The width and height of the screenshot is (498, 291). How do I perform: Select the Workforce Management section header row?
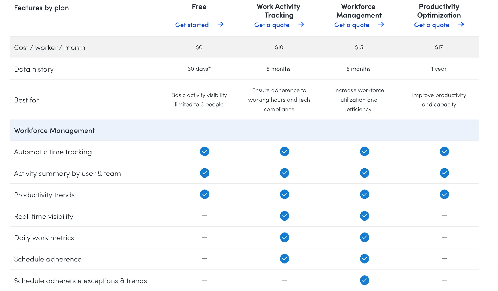[245, 130]
